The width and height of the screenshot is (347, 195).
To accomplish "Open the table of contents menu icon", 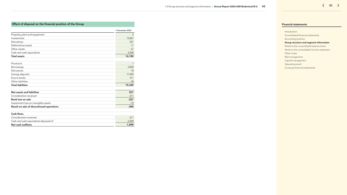I will [331, 6].
